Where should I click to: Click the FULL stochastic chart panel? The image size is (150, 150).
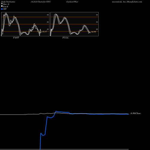click(74, 24)
